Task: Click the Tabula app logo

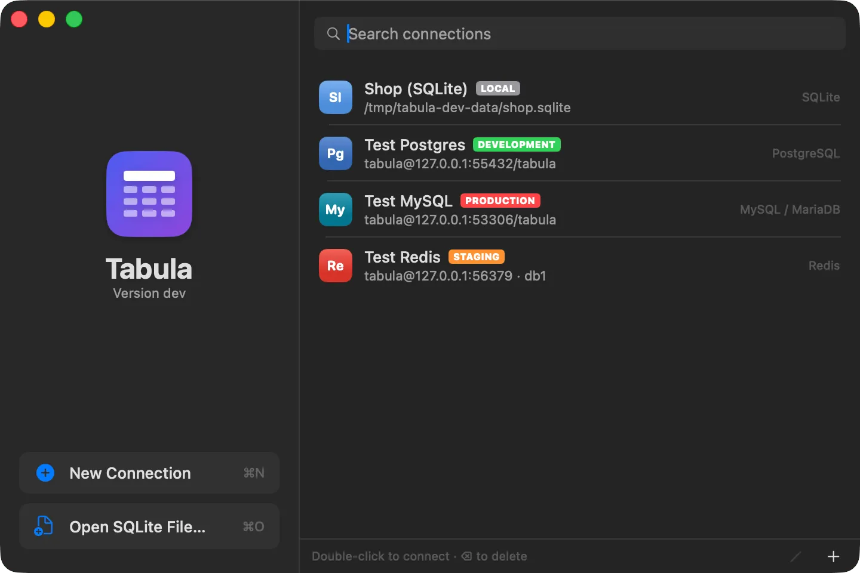Action: tap(149, 194)
